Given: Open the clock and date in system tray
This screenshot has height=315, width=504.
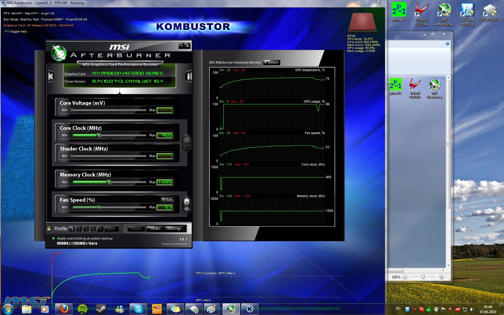Looking at the screenshot, I should (x=488, y=309).
